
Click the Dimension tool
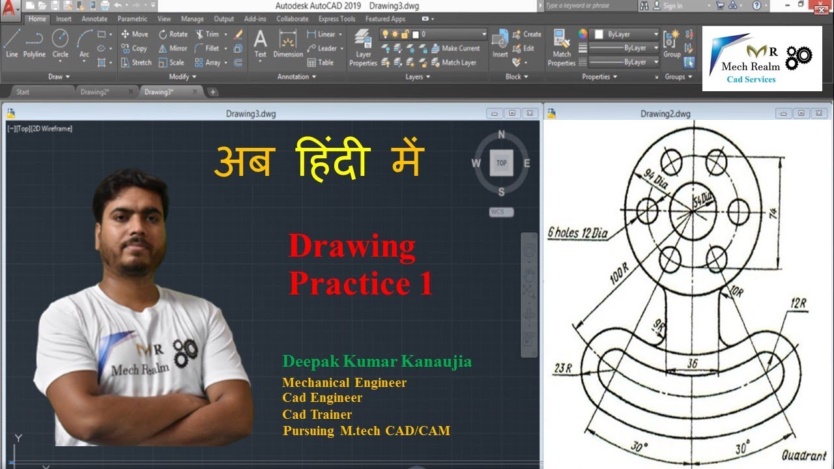click(x=287, y=44)
